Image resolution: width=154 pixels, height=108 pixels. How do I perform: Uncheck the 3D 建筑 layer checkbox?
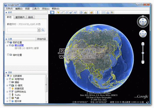(x=10, y=85)
